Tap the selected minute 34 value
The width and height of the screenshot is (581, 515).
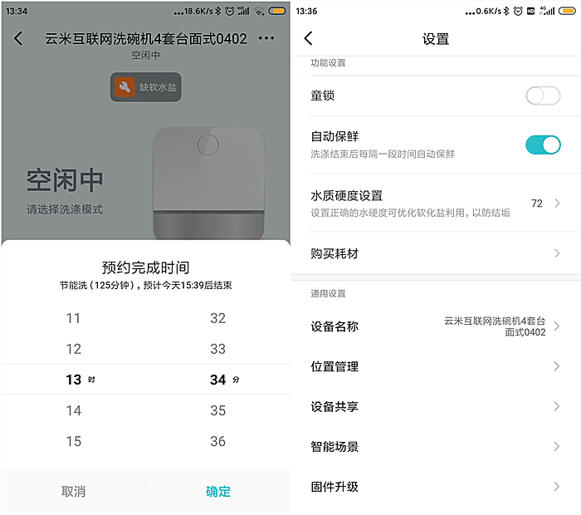pos(217,380)
